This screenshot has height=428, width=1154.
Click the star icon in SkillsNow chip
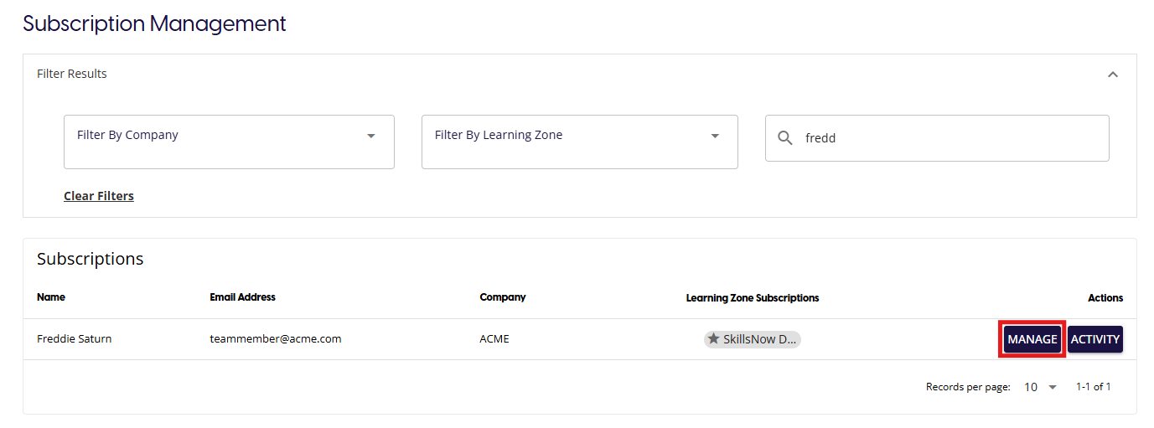[x=714, y=339]
